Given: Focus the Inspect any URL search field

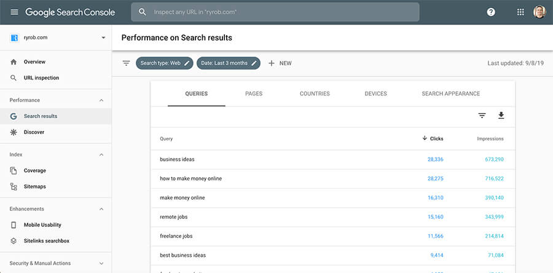Looking at the screenshot, I should point(275,12).
